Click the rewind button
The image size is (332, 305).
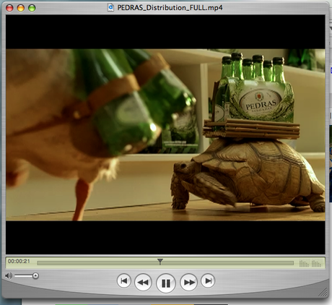(143, 282)
